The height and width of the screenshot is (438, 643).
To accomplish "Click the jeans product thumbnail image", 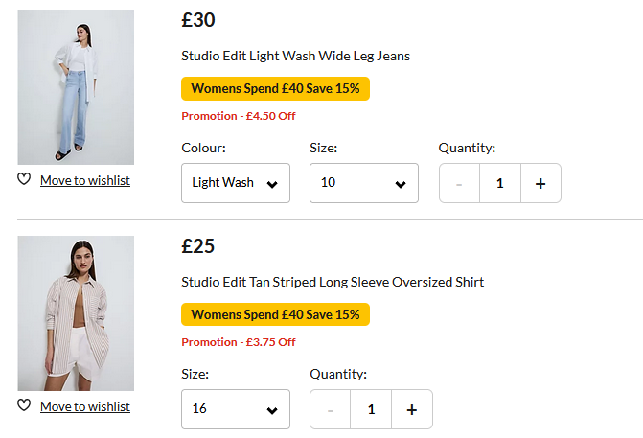I will click(76, 87).
